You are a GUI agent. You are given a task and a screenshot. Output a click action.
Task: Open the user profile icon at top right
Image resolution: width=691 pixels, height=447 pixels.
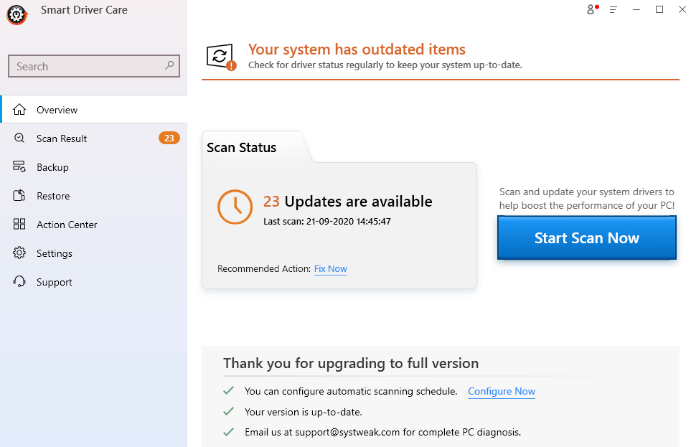590,9
